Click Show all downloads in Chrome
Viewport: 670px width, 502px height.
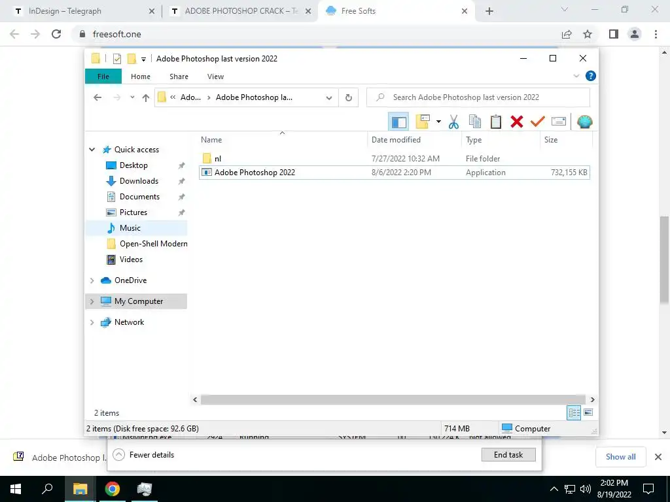pyautogui.click(x=620, y=457)
